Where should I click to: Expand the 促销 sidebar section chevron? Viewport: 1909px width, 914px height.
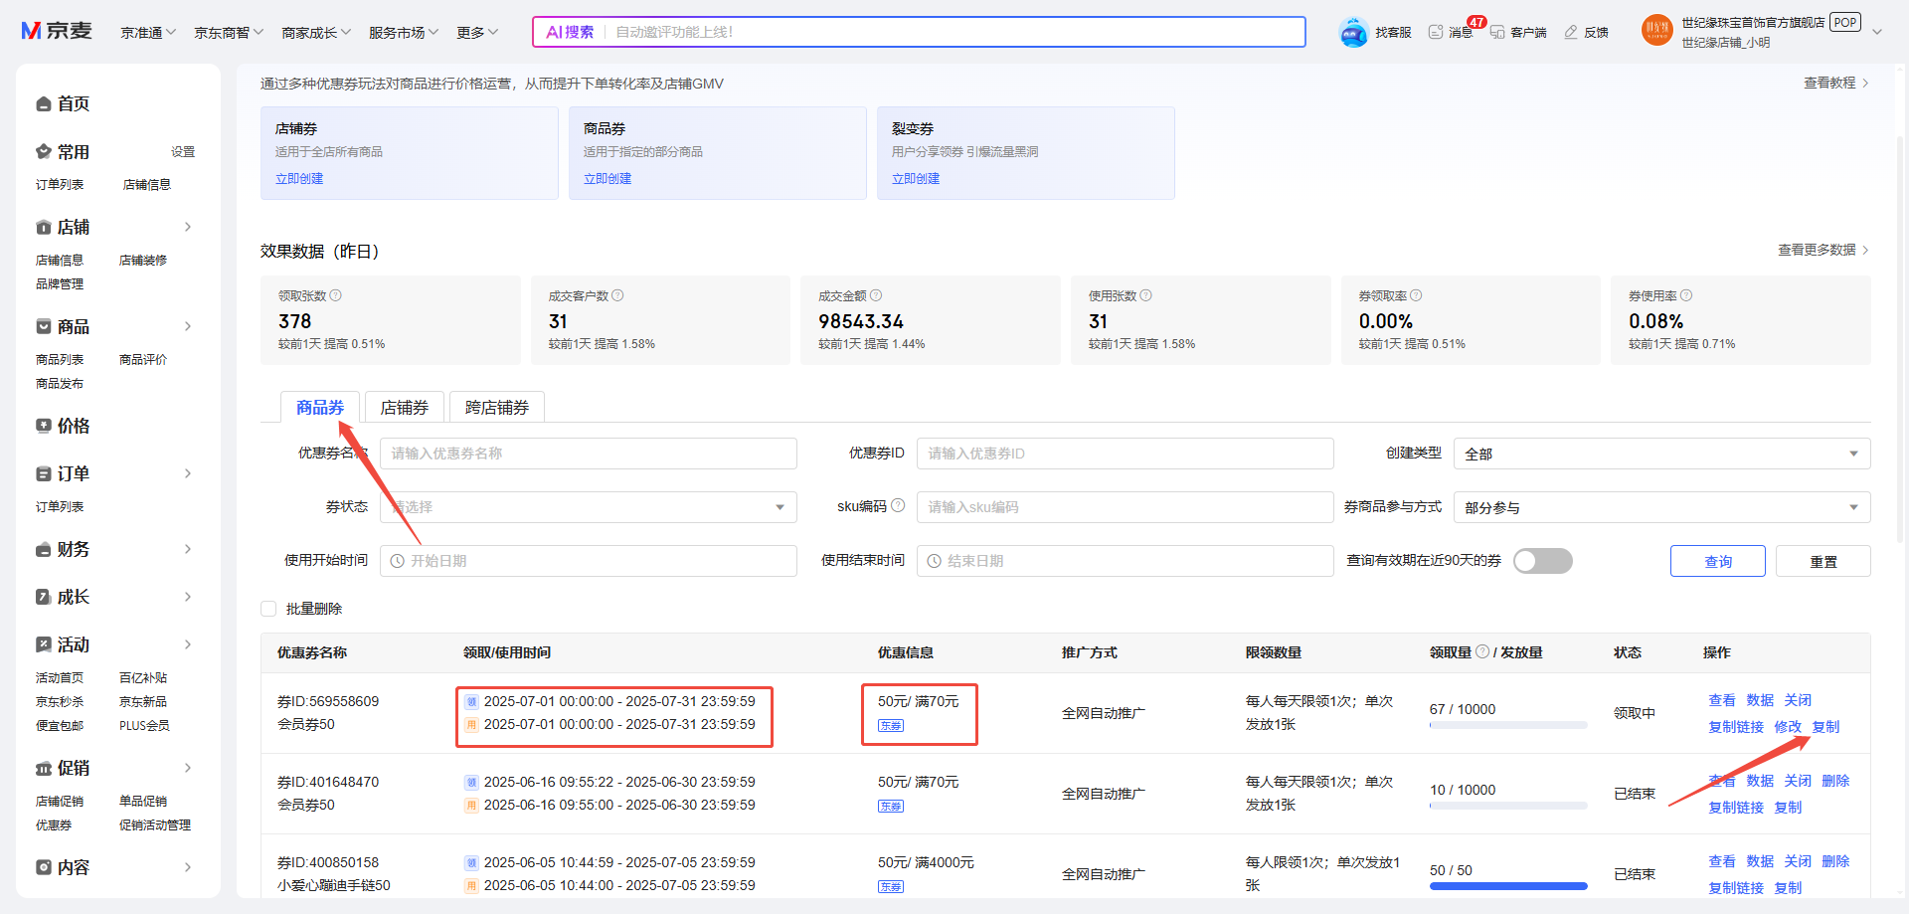[188, 768]
